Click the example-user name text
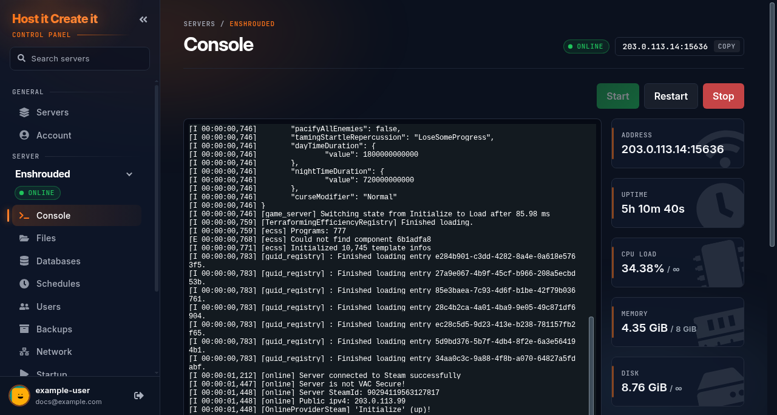This screenshot has width=777, height=415. point(63,390)
